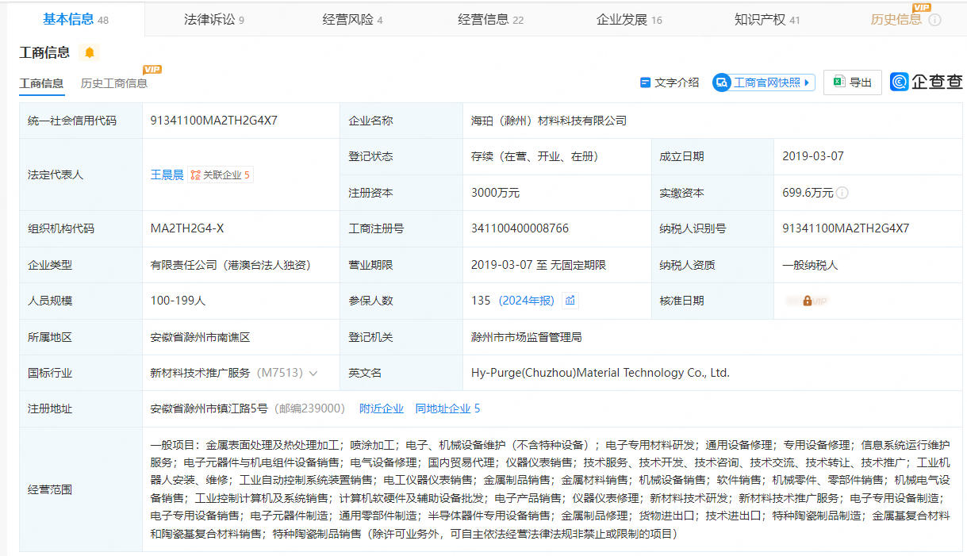Click the Excel icon on 导出 button
The image size is (967, 556).
click(838, 82)
